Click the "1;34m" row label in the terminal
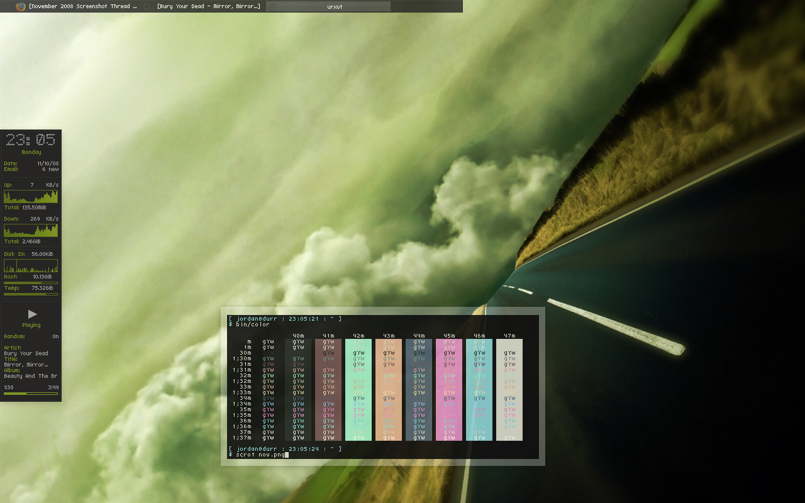 241,404
